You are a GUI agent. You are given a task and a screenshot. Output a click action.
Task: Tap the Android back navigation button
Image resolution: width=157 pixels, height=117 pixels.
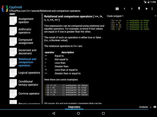pyautogui.click(x=54, y=113)
